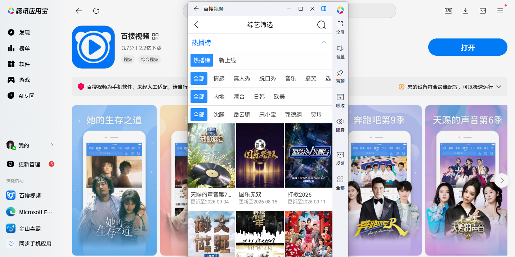Screen dimensions: 515x257
Task: Filter by region 内地
Action: (219, 96)
